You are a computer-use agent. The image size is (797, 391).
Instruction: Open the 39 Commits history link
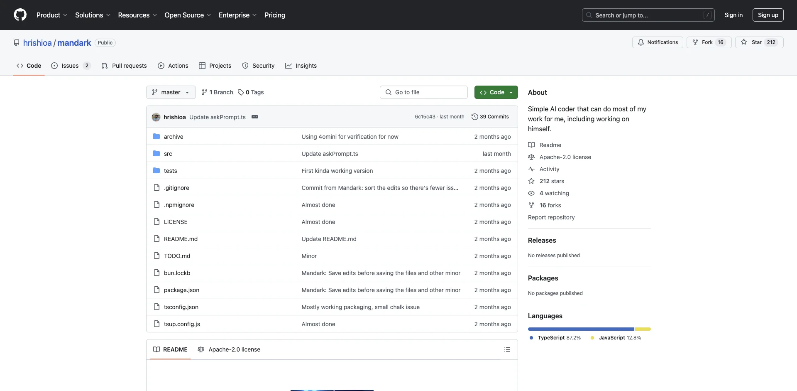point(490,117)
